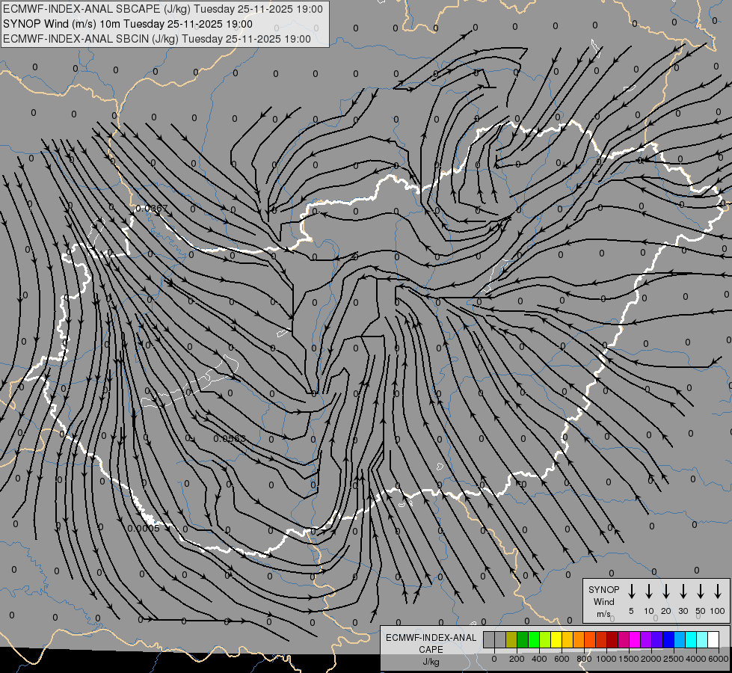Click the 2000 tick label in CAPE legend

(651, 659)
